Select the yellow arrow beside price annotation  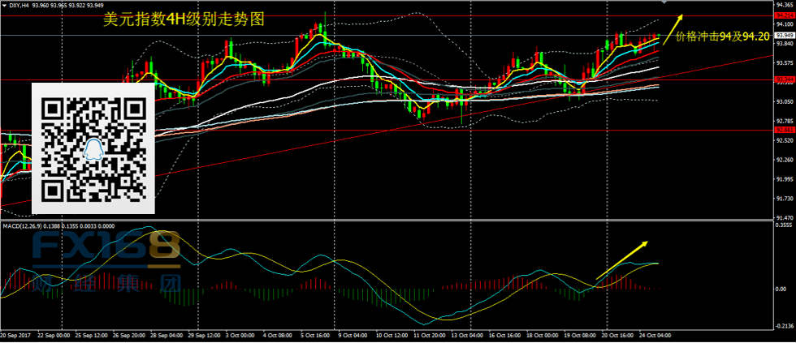[673, 28]
